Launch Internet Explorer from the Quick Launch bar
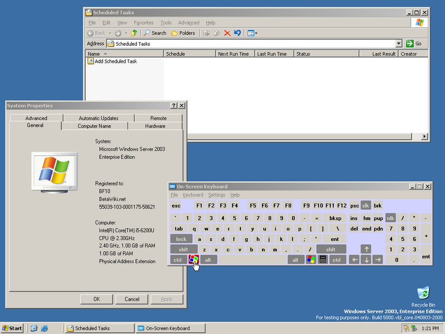This screenshot has width=445, height=334. point(44,328)
